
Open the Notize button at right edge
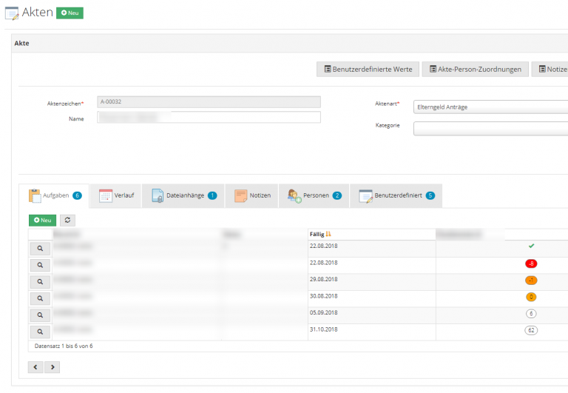550,70
